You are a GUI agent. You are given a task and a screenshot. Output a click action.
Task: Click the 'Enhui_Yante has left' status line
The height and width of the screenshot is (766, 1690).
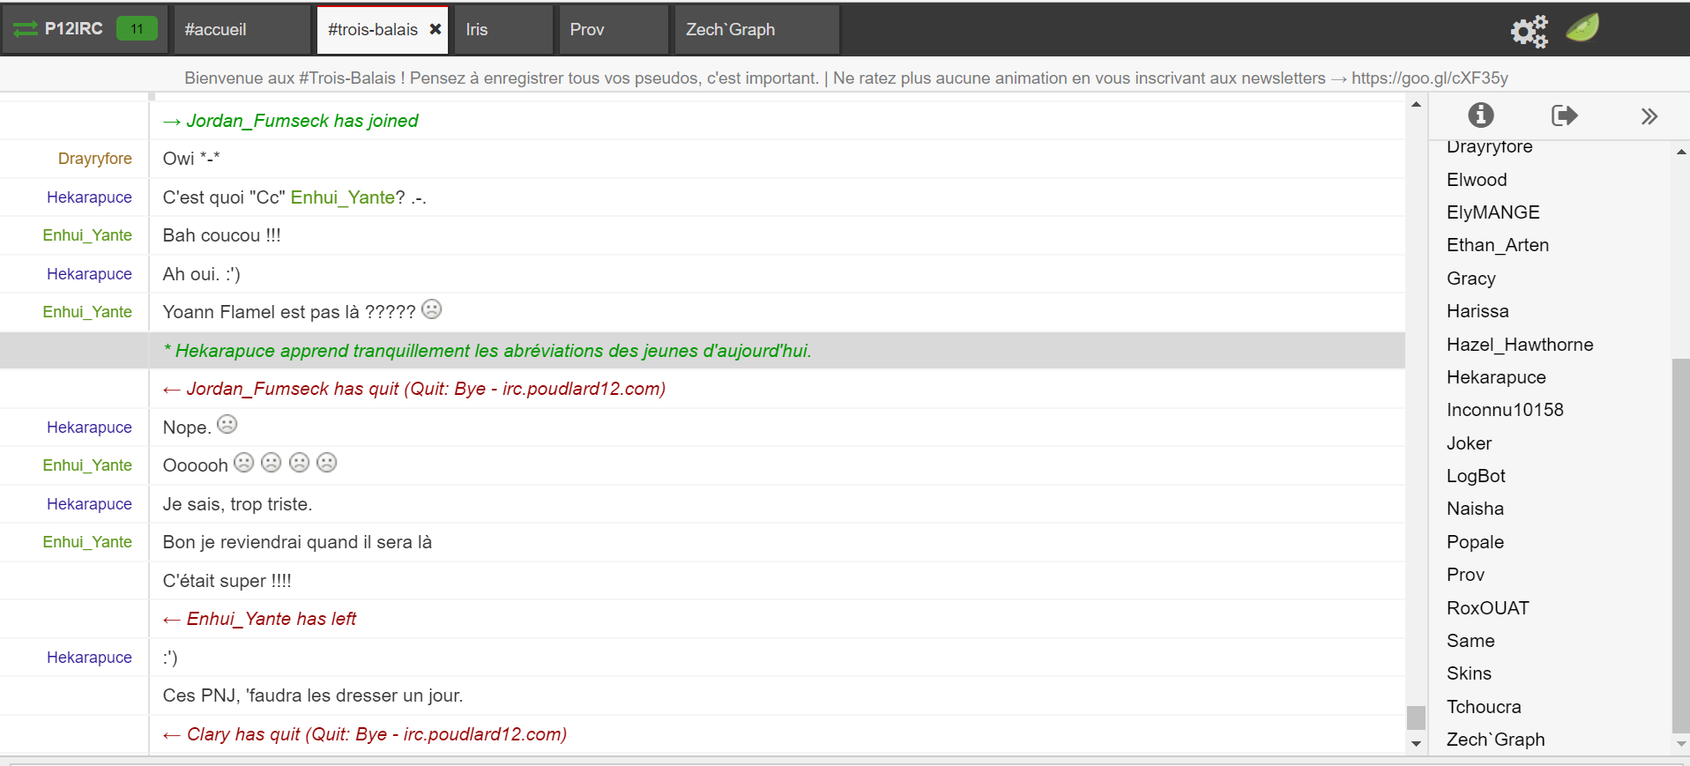(x=259, y=619)
